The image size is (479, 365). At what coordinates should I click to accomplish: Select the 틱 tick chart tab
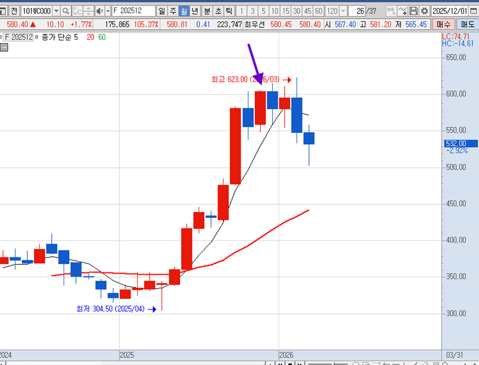point(229,11)
